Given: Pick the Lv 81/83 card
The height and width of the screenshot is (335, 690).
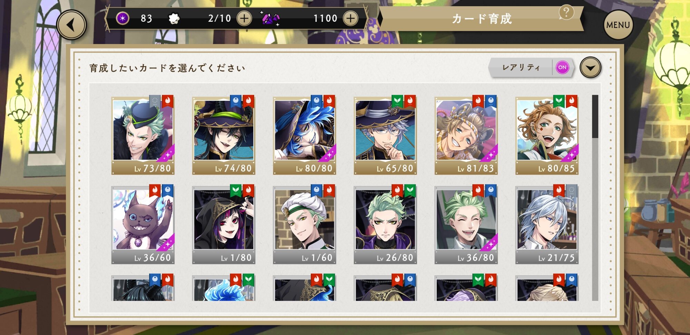Looking at the screenshot, I should point(466,135).
